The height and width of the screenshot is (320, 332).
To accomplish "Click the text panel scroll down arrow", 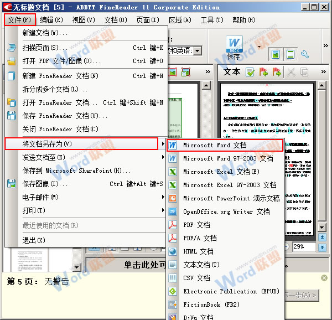I will (322, 228).
